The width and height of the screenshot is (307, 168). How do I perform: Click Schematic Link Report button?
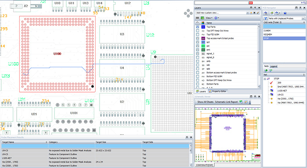[x=226, y=102]
